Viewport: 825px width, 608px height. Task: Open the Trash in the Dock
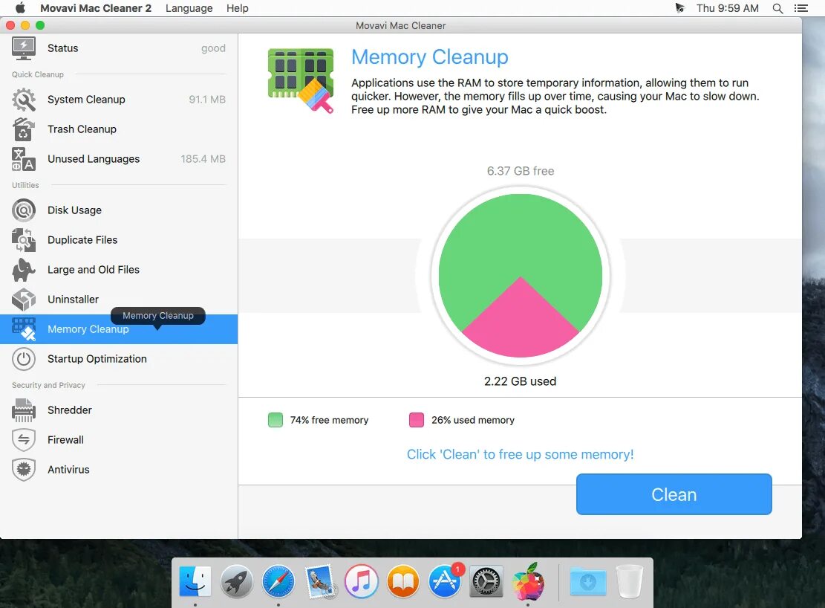(630, 582)
